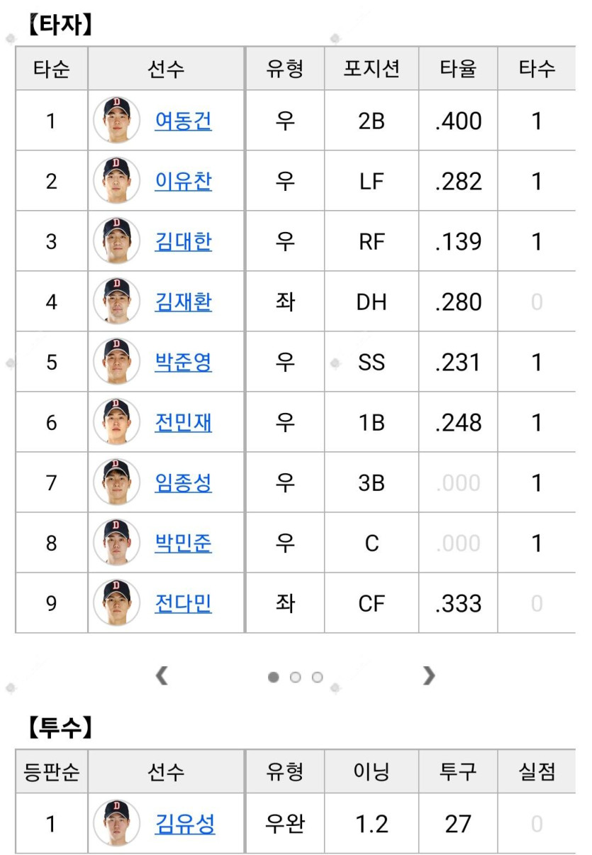Click pitcher 김유성 profile photo
Image resolution: width=592 pixels, height=855 pixels.
point(116,824)
